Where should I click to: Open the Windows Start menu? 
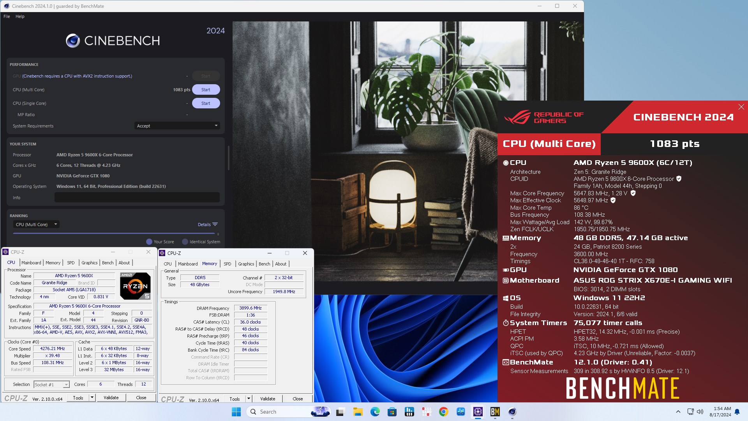[236, 412]
